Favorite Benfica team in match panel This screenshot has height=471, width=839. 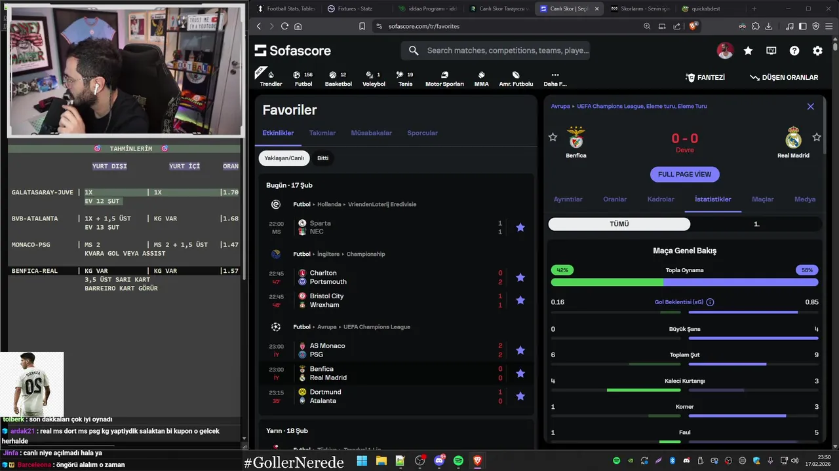pos(553,137)
